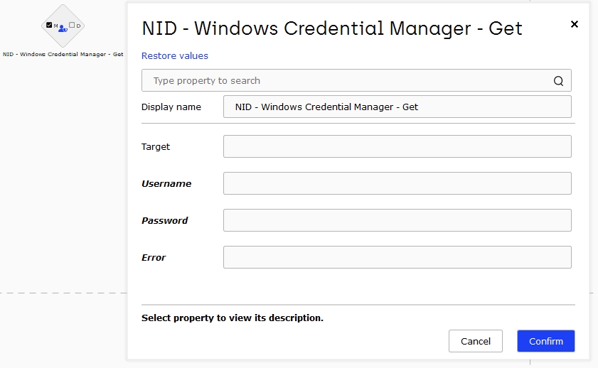Image resolution: width=598 pixels, height=368 pixels.
Task: Uncheck the M checkbox on the node
Action: point(49,25)
